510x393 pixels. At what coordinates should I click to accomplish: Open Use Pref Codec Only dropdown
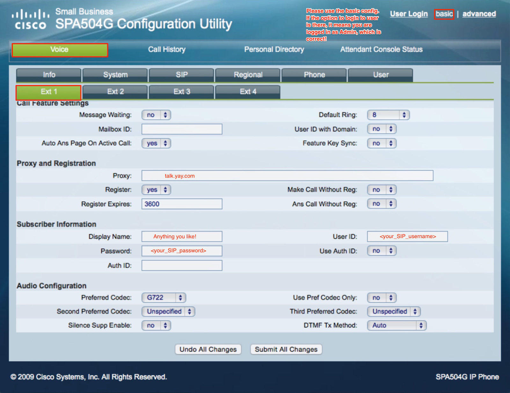click(382, 298)
